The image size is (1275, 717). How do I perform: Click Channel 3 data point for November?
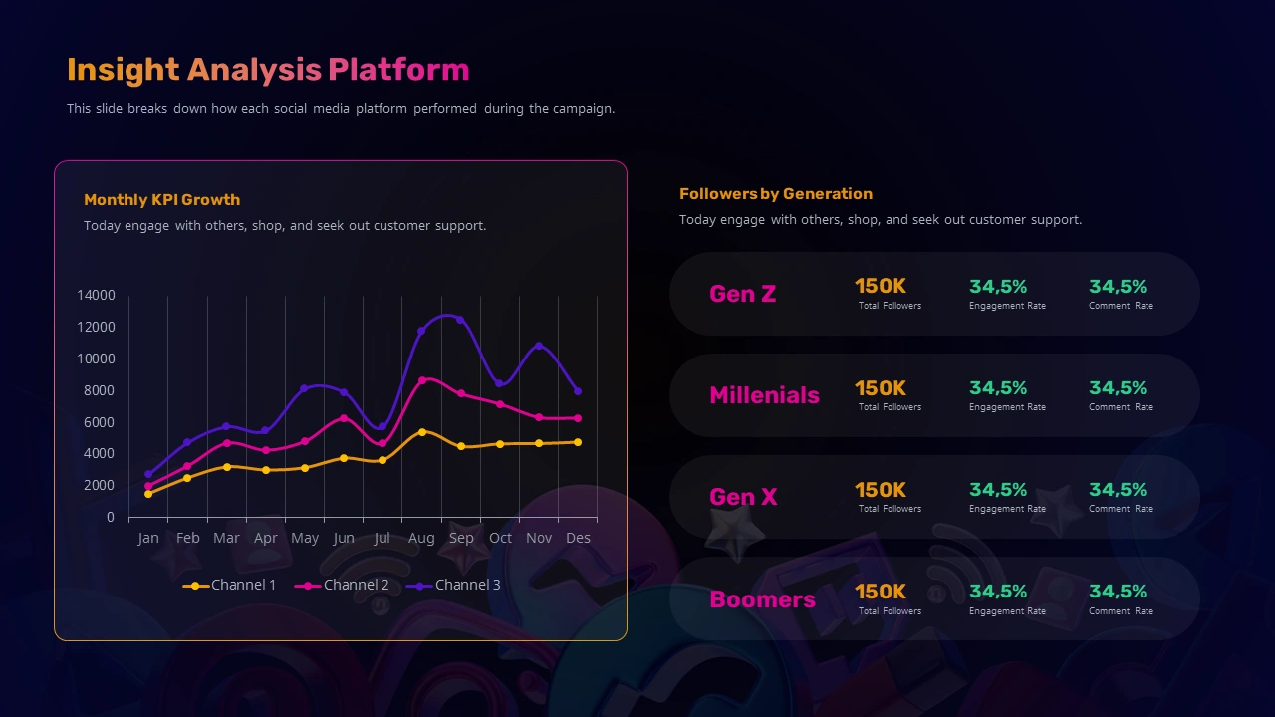click(539, 346)
